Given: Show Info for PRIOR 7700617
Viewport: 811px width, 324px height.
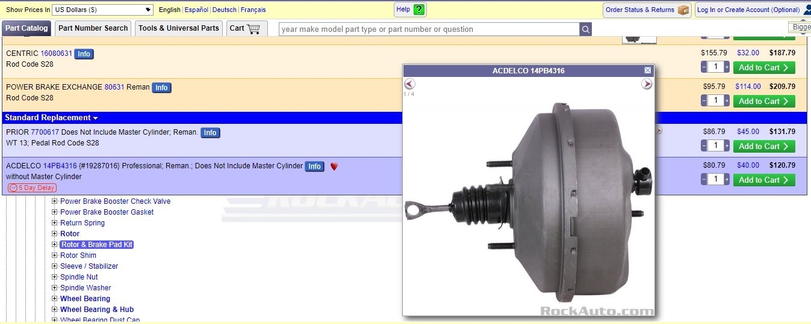Looking at the screenshot, I should (210, 133).
